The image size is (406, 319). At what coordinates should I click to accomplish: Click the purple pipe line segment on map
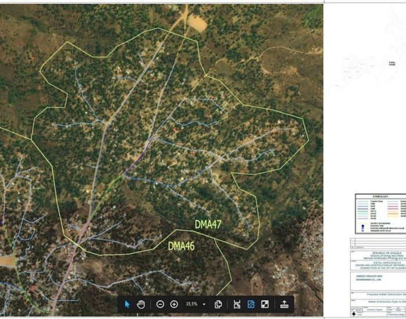(x=139, y=155)
